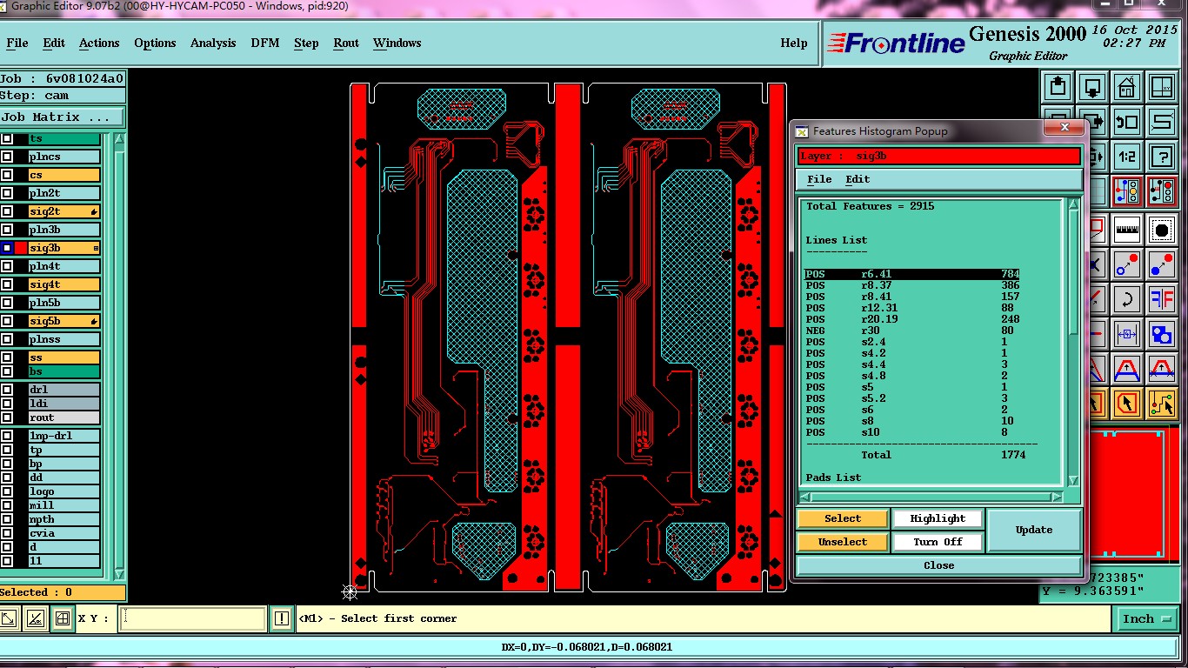This screenshot has width=1188, height=668.
Task: Select the net path pointer tool
Action: tap(1162, 404)
